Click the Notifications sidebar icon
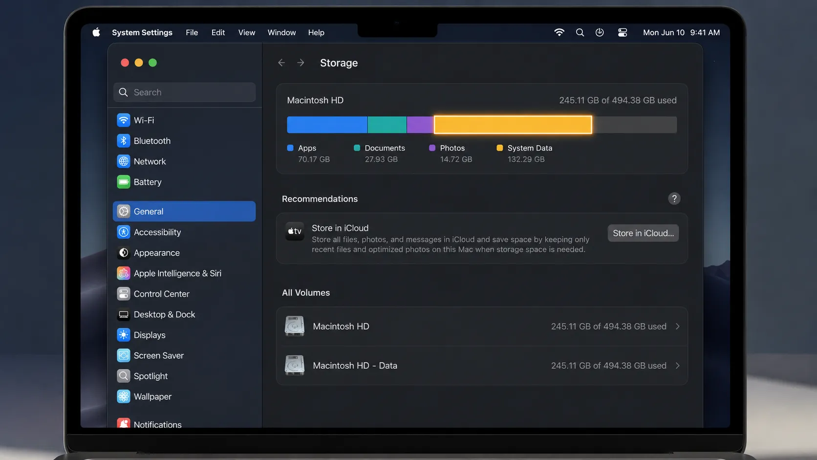817x460 pixels. click(124, 423)
